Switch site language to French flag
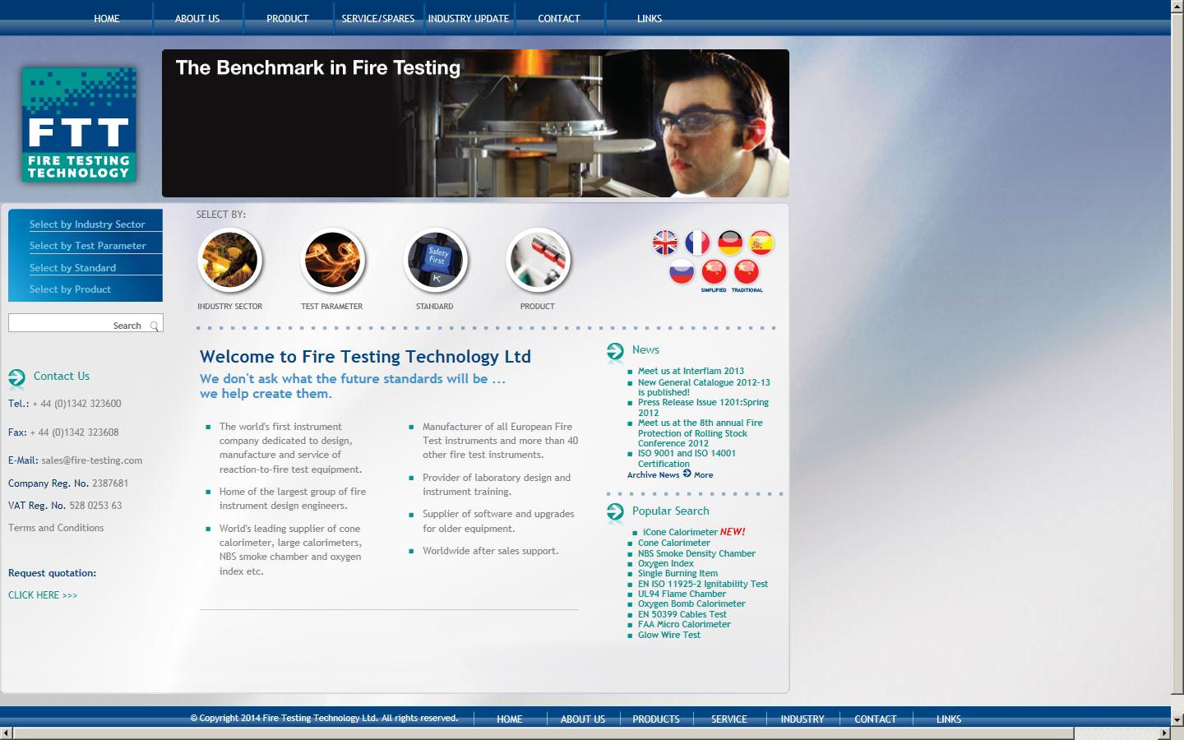The image size is (1184, 740). click(697, 243)
